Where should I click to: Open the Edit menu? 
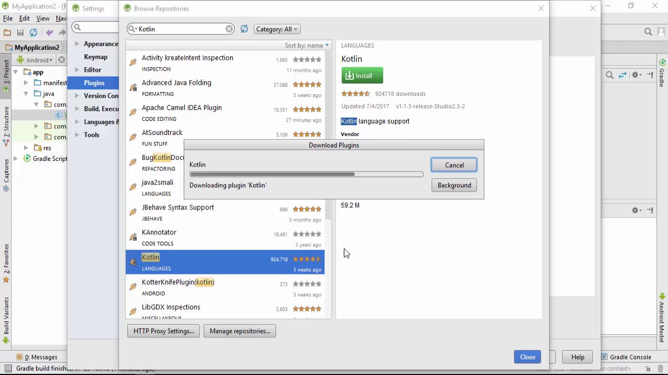click(x=25, y=18)
